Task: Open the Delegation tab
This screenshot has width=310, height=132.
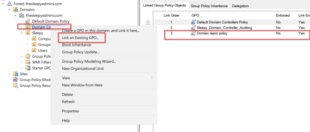Action: click(x=240, y=6)
